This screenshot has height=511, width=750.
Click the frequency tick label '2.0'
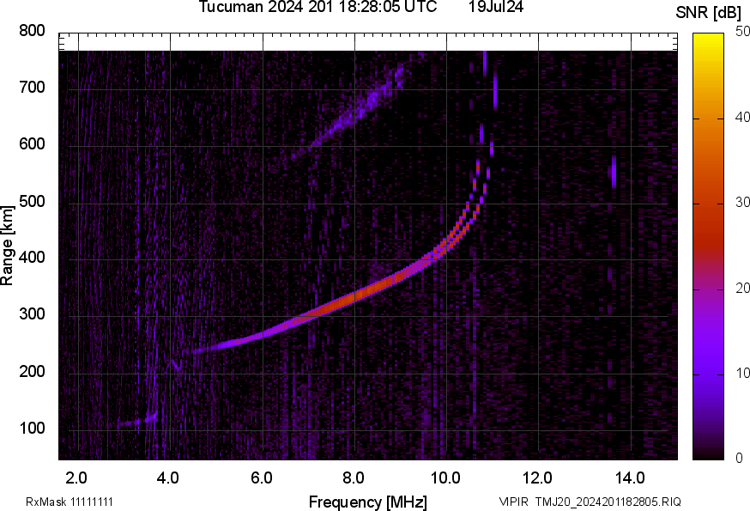tap(76, 478)
